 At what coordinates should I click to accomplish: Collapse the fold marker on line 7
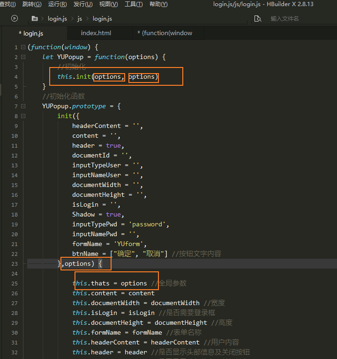(x=23, y=106)
